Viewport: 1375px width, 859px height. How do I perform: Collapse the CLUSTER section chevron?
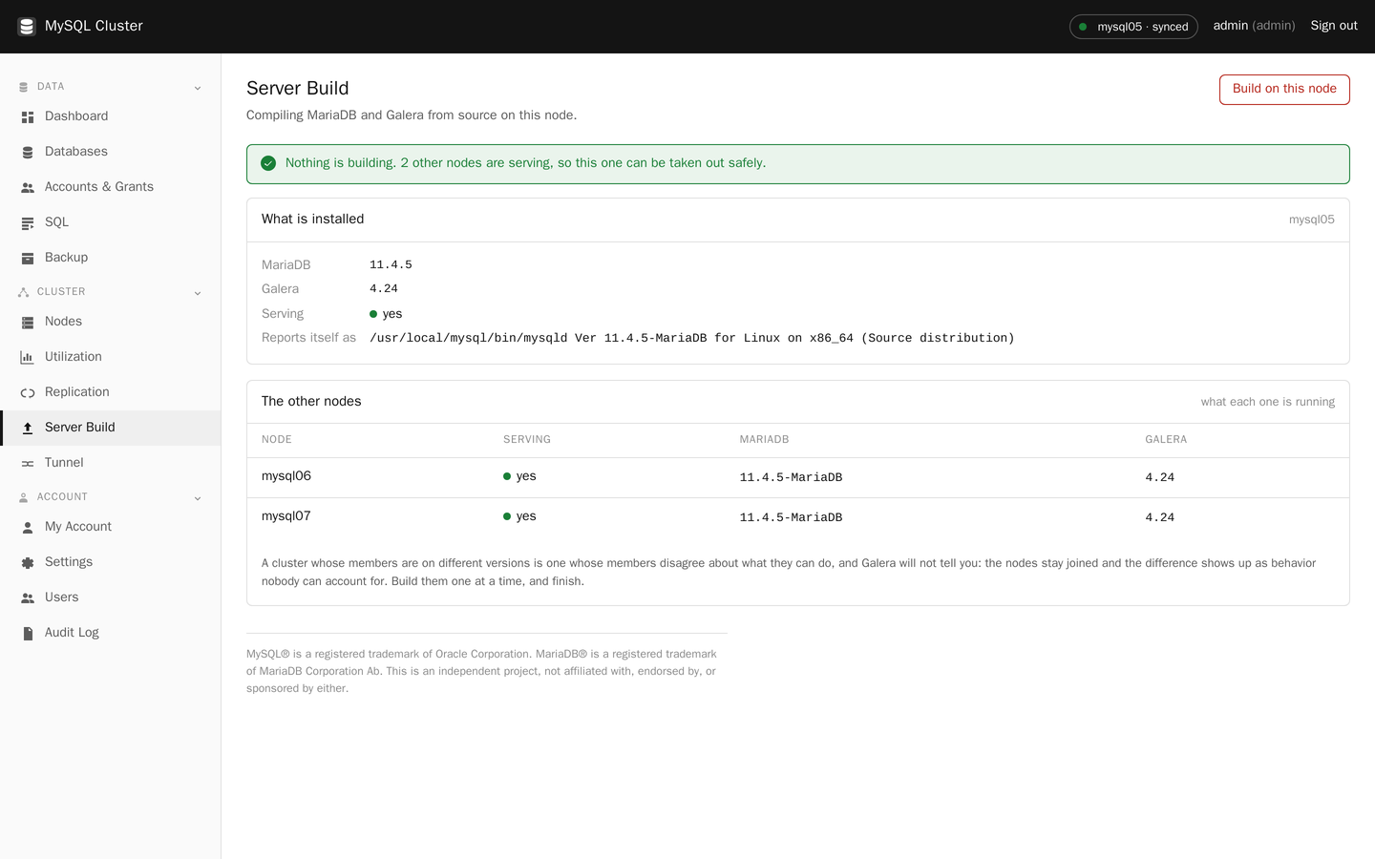198,293
